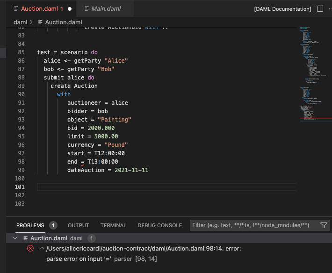332x273 pixels.
Task: Switch to the TERMINAL panel tab
Action: click(113, 225)
